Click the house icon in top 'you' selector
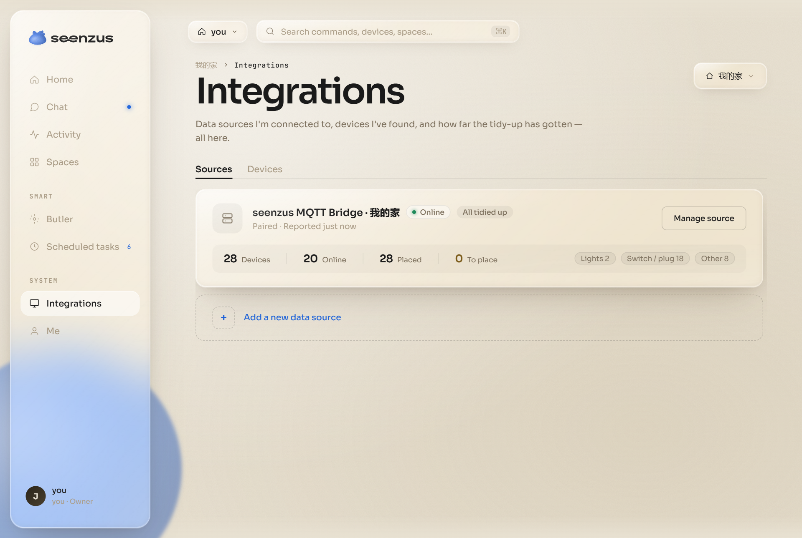Screen dimensions: 802x538 tap(202, 32)
